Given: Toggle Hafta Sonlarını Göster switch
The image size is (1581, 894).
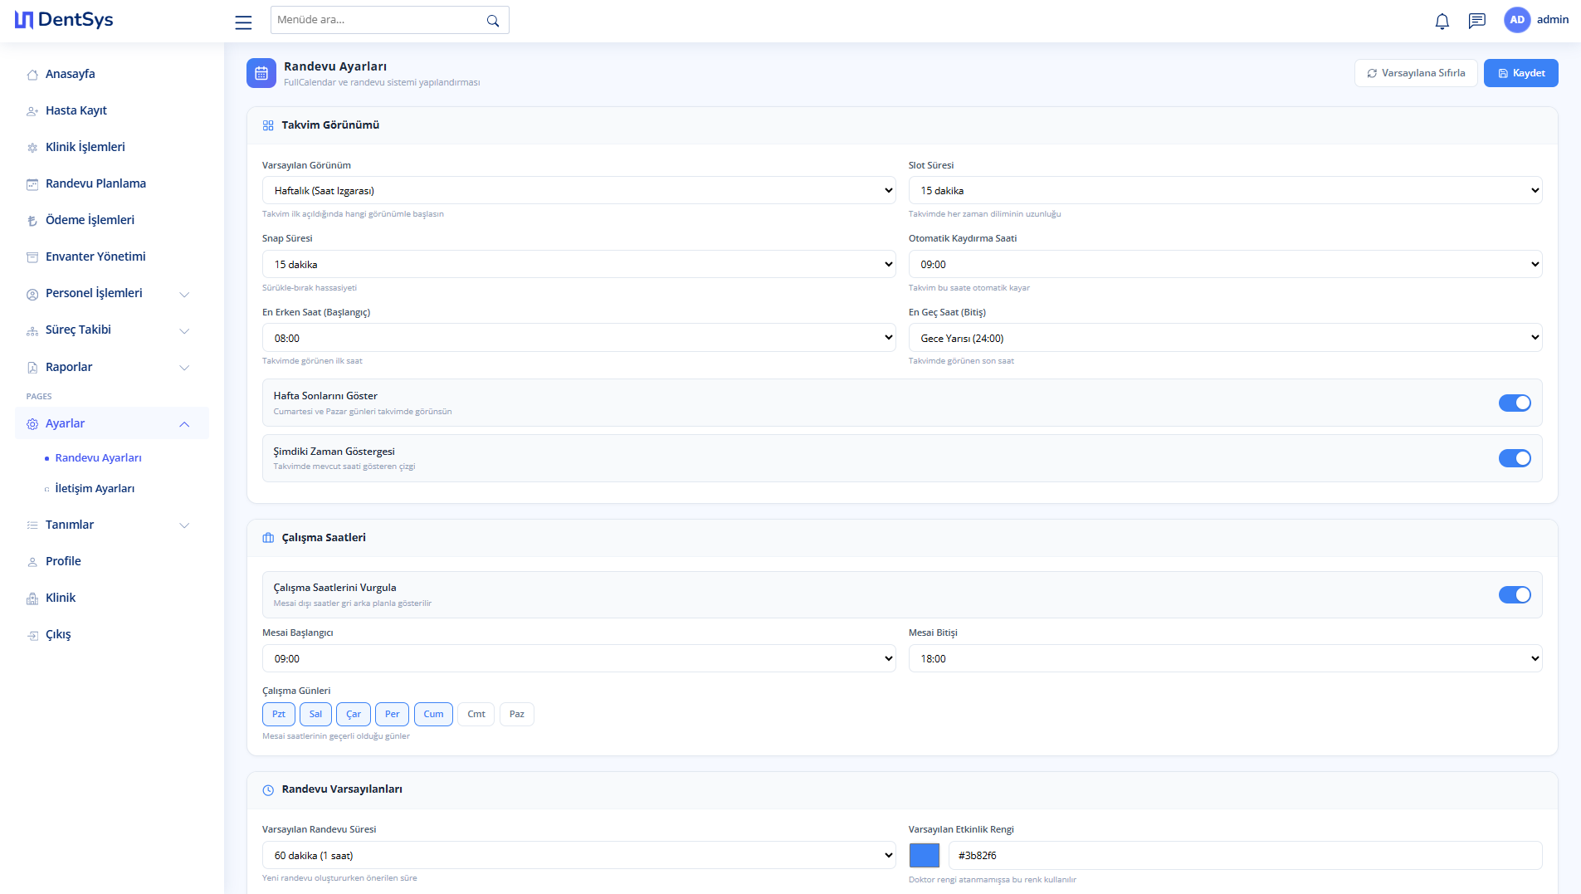Looking at the screenshot, I should pyautogui.click(x=1515, y=403).
